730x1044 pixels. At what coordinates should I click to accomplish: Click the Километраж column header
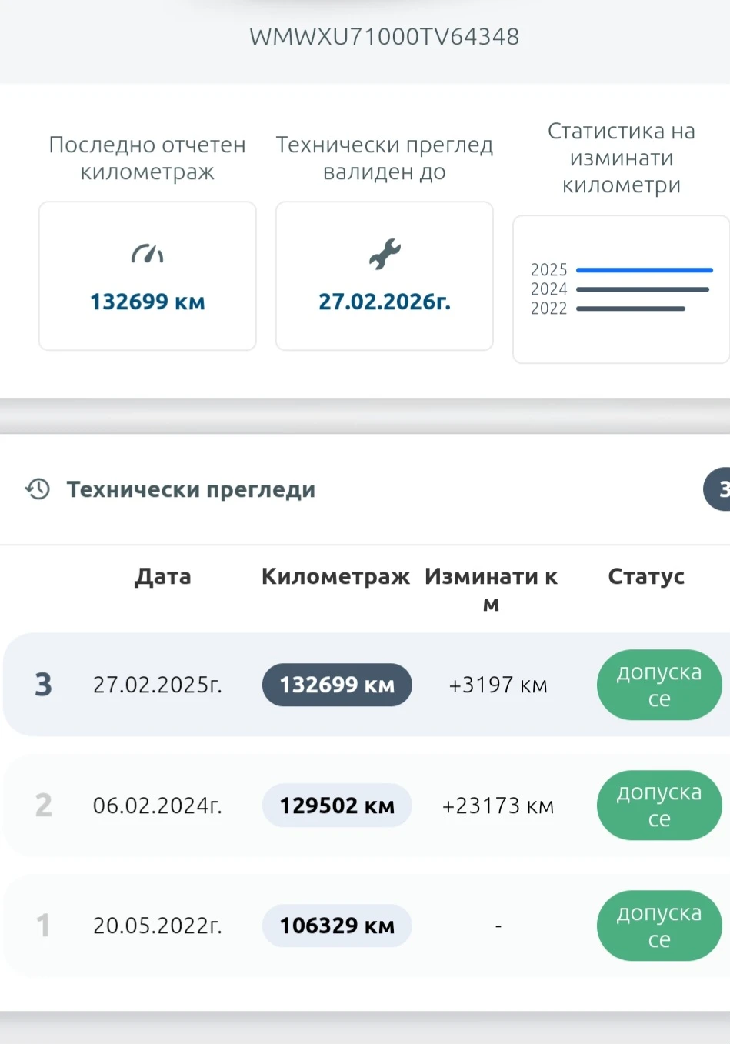(335, 576)
